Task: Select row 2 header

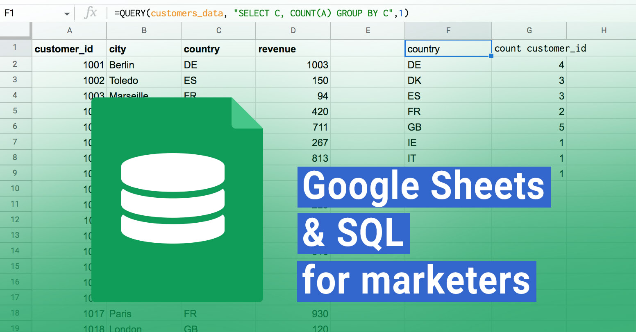Action: (16, 64)
